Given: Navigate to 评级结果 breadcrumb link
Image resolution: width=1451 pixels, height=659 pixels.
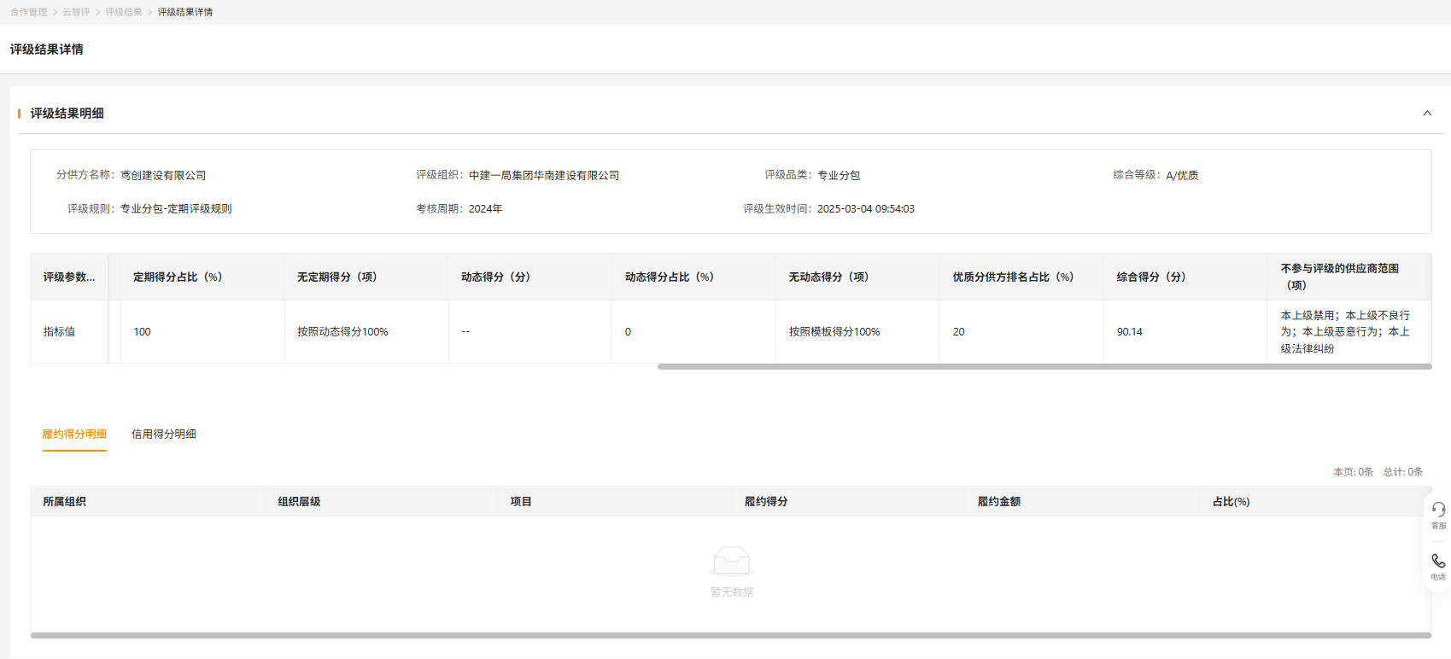Looking at the screenshot, I should tap(124, 12).
